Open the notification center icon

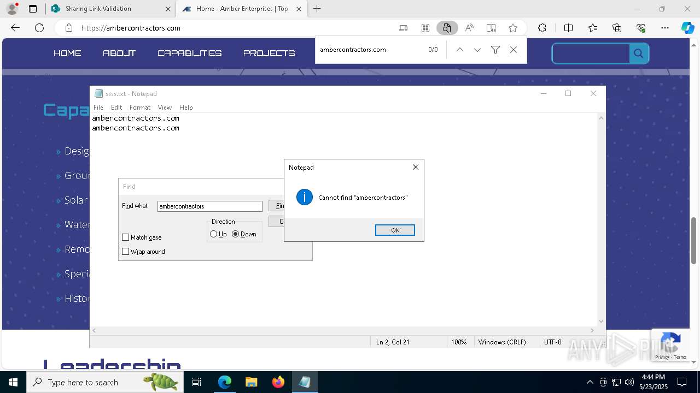pyautogui.click(x=682, y=382)
